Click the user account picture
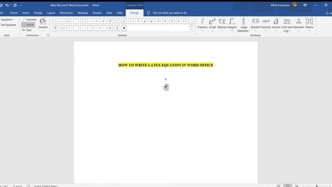Image resolution: width=332 pixels, height=187 pixels. (295, 5)
